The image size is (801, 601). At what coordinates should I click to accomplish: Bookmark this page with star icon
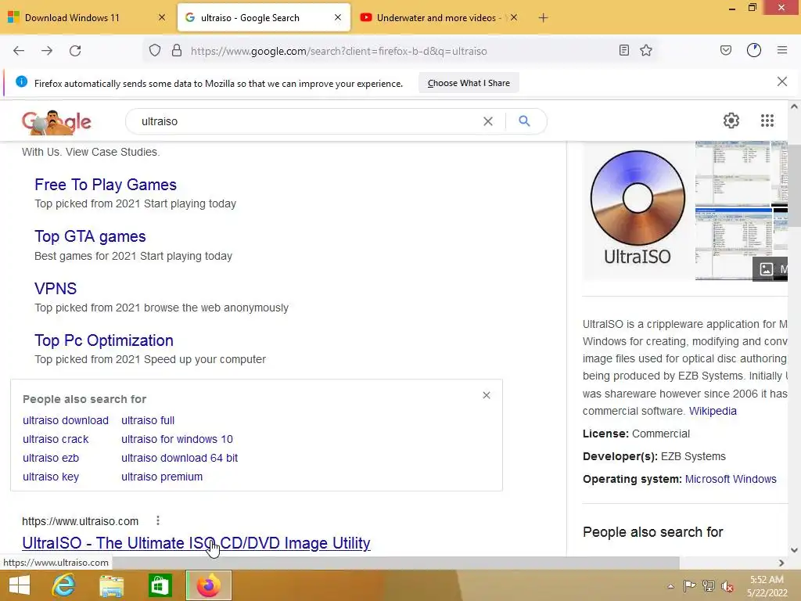pyautogui.click(x=646, y=51)
